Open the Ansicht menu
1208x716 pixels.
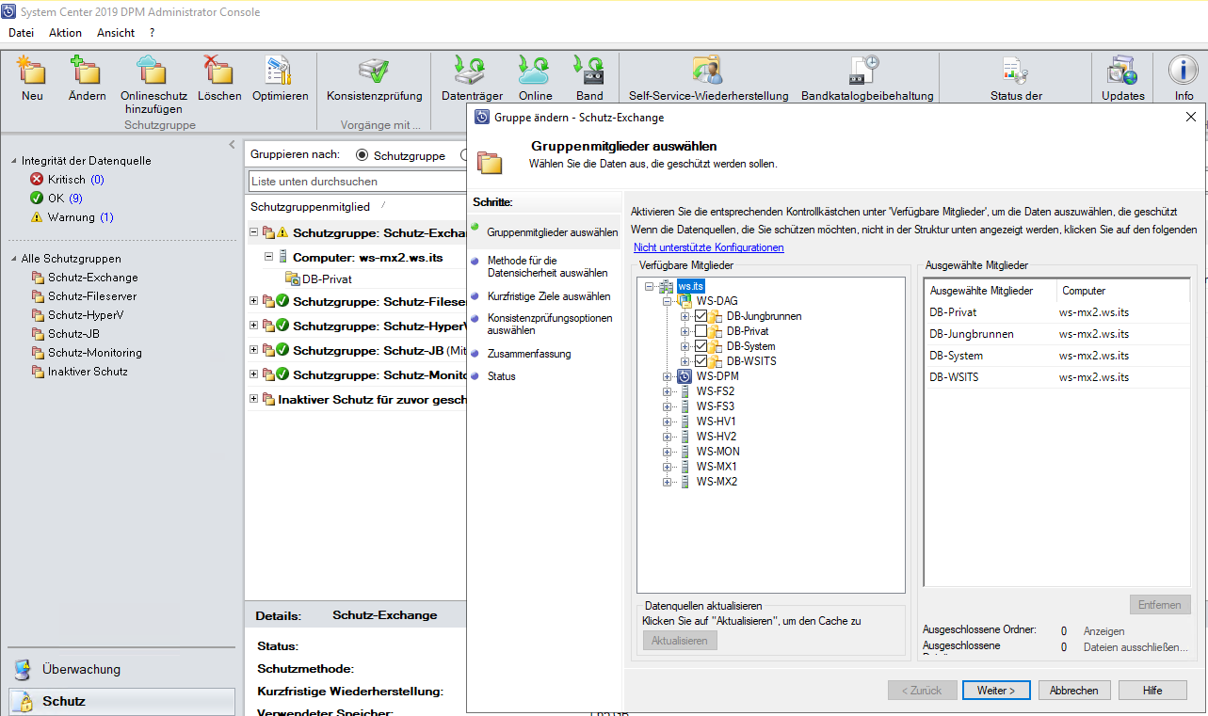pyautogui.click(x=116, y=33)
